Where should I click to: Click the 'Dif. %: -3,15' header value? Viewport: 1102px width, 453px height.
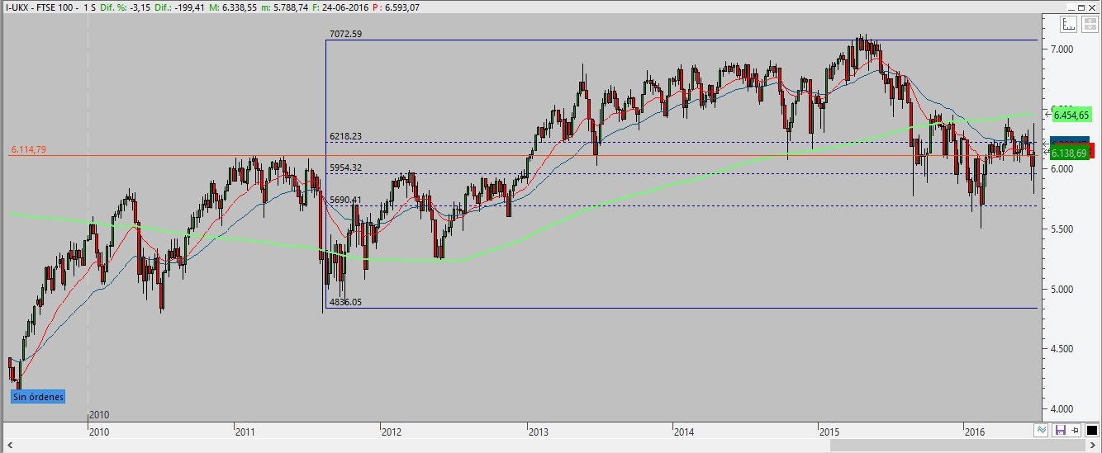[127, 7]
